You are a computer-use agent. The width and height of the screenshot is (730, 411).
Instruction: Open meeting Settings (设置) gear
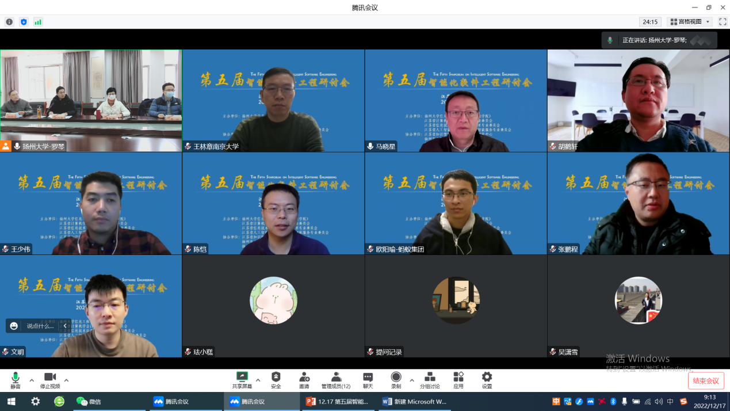[487, 379]
